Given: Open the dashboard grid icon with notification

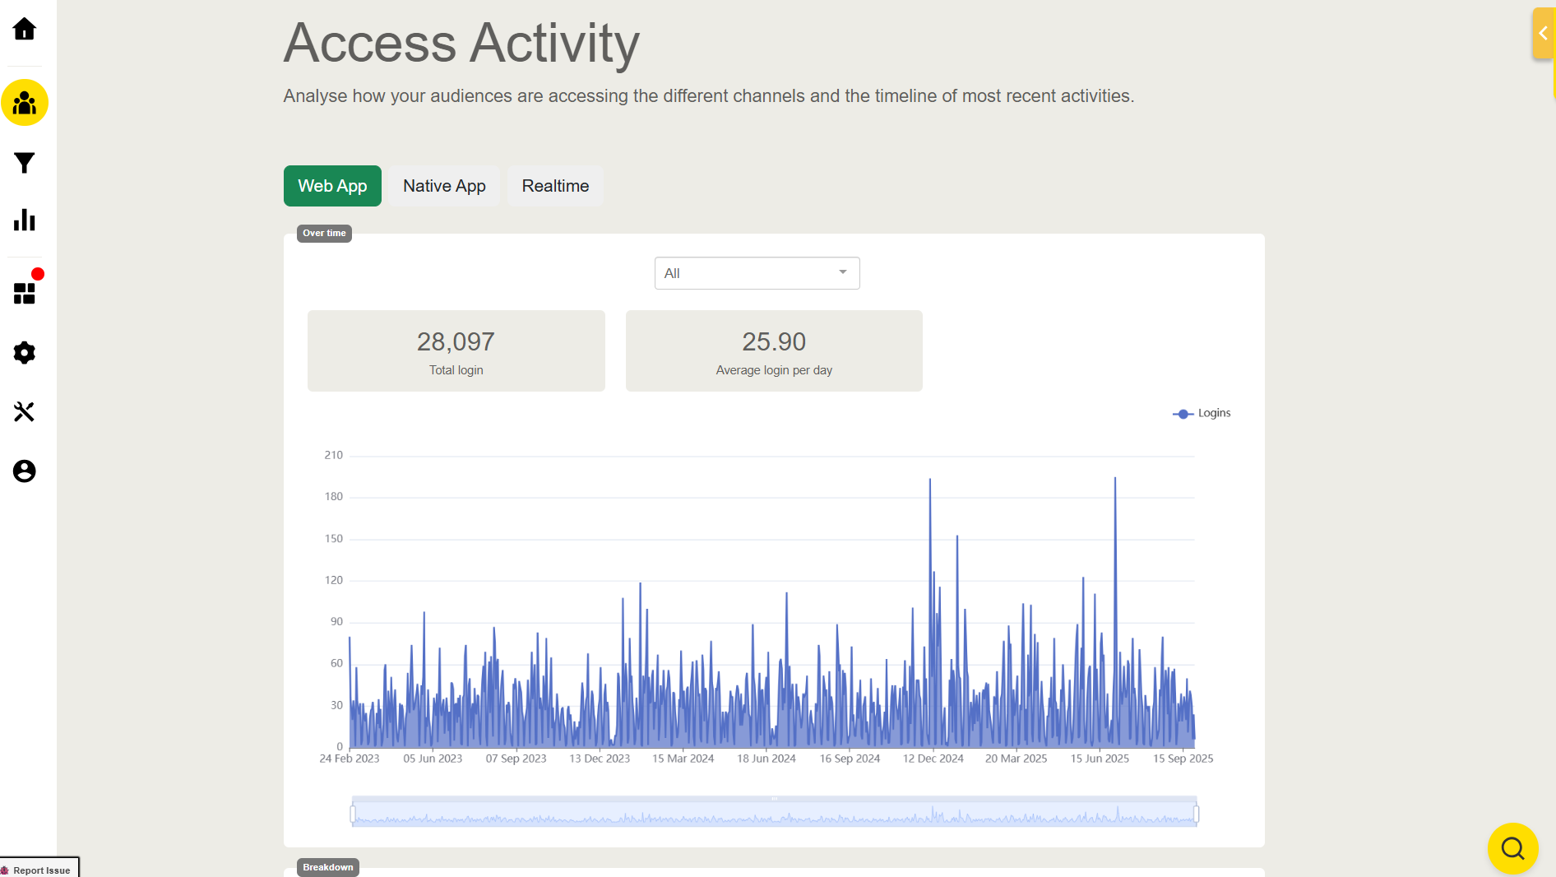Looking at the screenshot, I should pyautogui.click(x=25, y=293).
